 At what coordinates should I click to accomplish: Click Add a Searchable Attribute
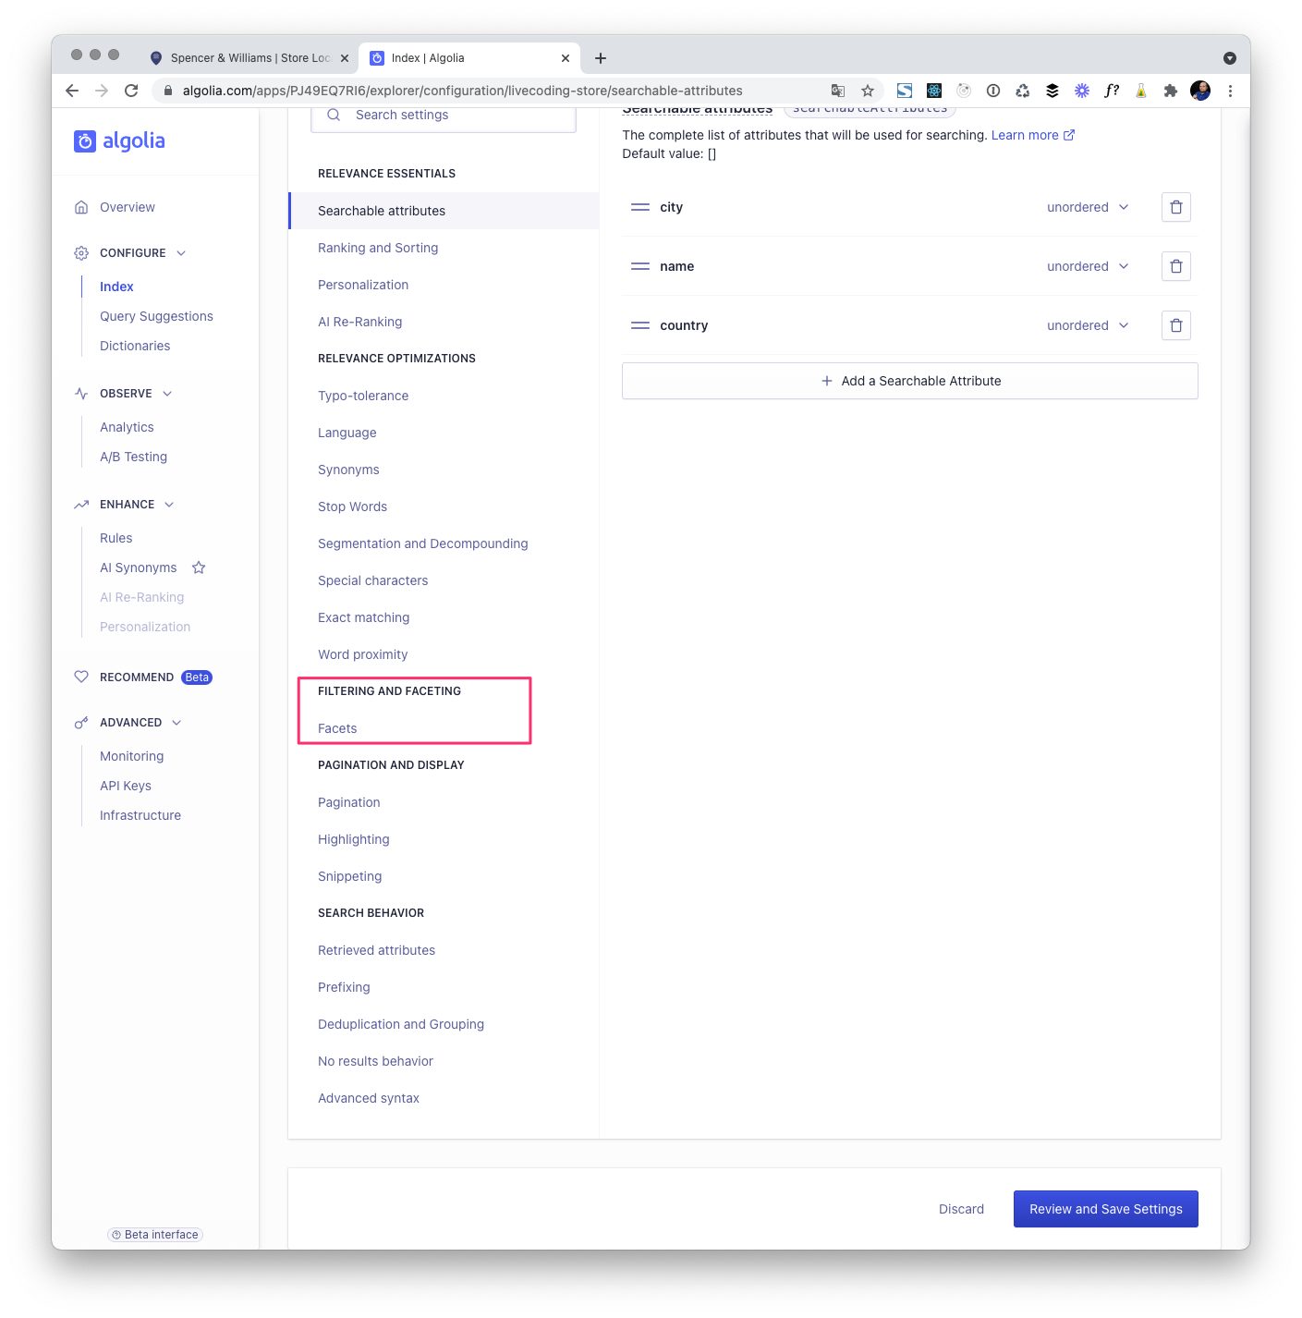click(x=910, y=381)
